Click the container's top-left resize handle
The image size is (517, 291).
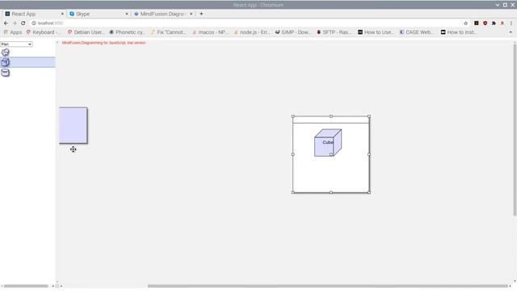pyautogui.click(x=292, y=116)
